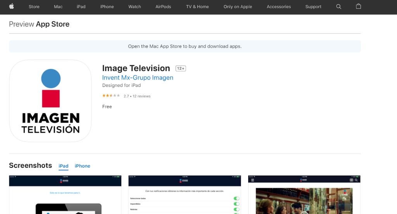Go to Support in navigation bar
Screen dimensions: 397x214
[x=313, y=7]
